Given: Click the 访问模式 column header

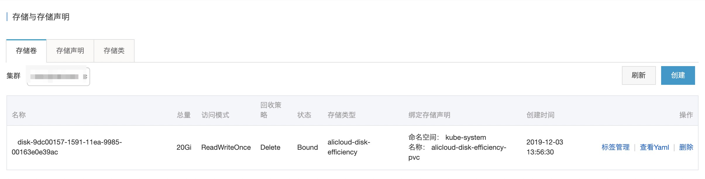Looking at the screenshot, I should tap(215, 115).
